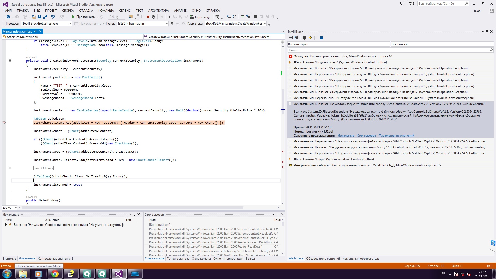Click the Open File folder icon
The height and width of the screenshot is (279, 496).
coord(34,17)
